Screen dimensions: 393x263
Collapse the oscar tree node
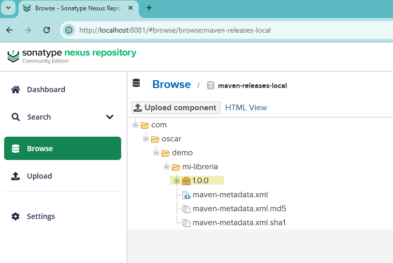(146, 139)
